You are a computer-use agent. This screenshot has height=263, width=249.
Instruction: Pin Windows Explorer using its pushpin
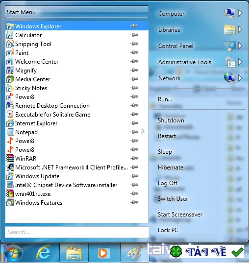pos(134,26)
